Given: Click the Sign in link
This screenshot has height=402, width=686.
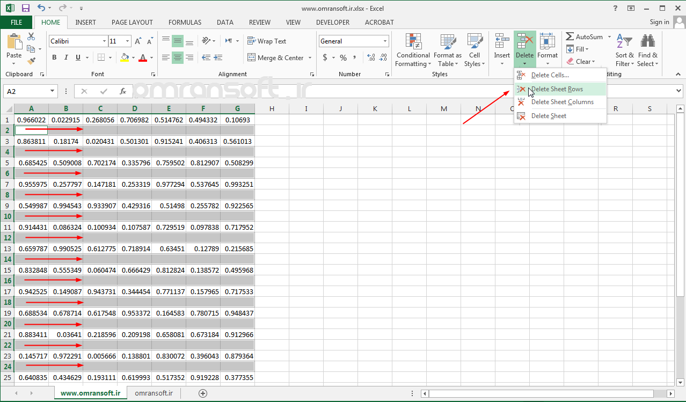Looking at the screenshot, I should point(659,22).
